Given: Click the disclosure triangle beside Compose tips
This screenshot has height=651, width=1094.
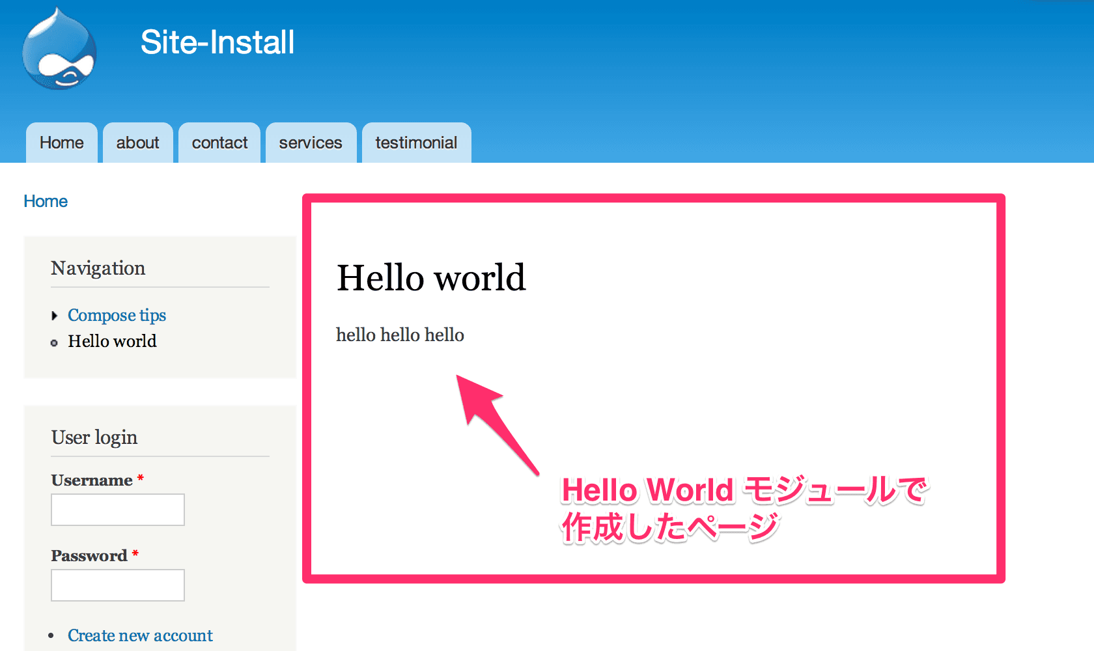Looking at the screenshot, I should [x=55, y=315].
